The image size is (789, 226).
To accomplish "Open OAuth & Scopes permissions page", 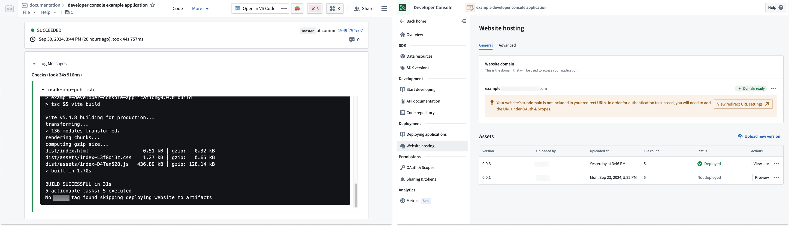I will (433, 168).
